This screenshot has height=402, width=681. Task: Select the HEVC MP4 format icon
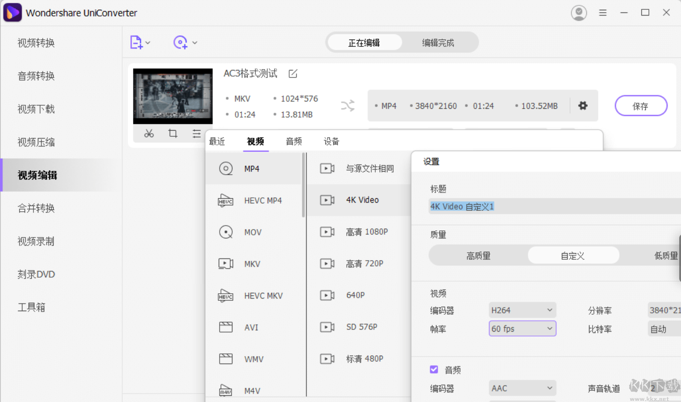(x=226, y=201)
